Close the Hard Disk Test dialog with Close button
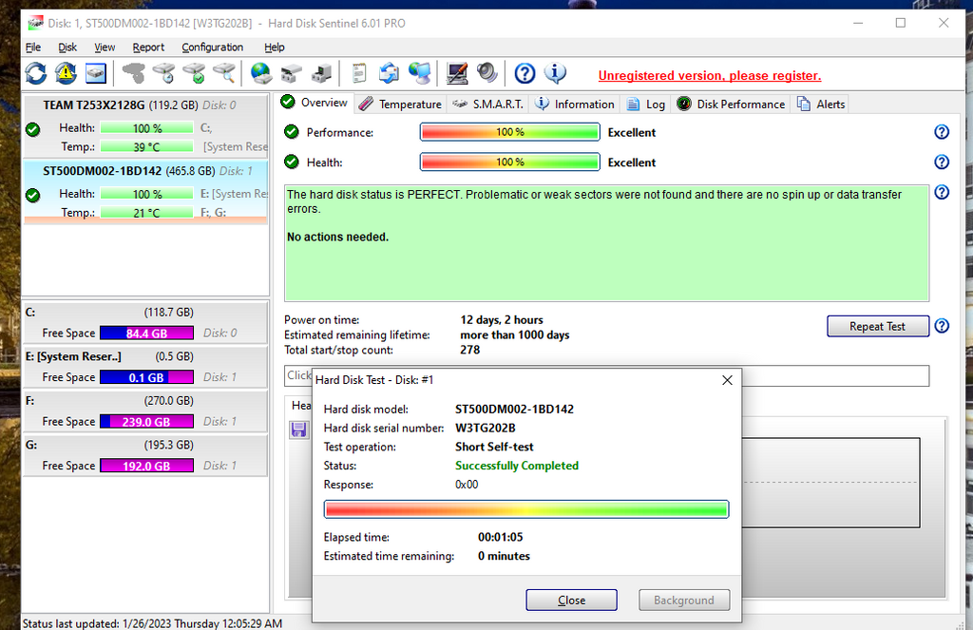This screenshot has height=630, width=973. click(571, 600)
